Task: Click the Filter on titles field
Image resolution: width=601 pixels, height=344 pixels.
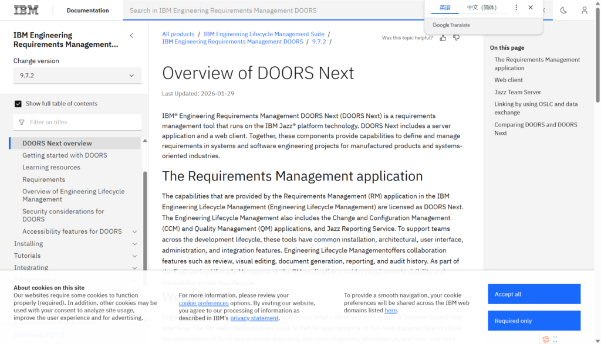Action: (x=82, y=122)
